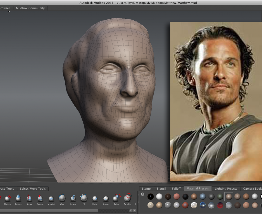Select the Flatten sculpt tool
This screenshot has width=262, height=214.
[7, 198]
